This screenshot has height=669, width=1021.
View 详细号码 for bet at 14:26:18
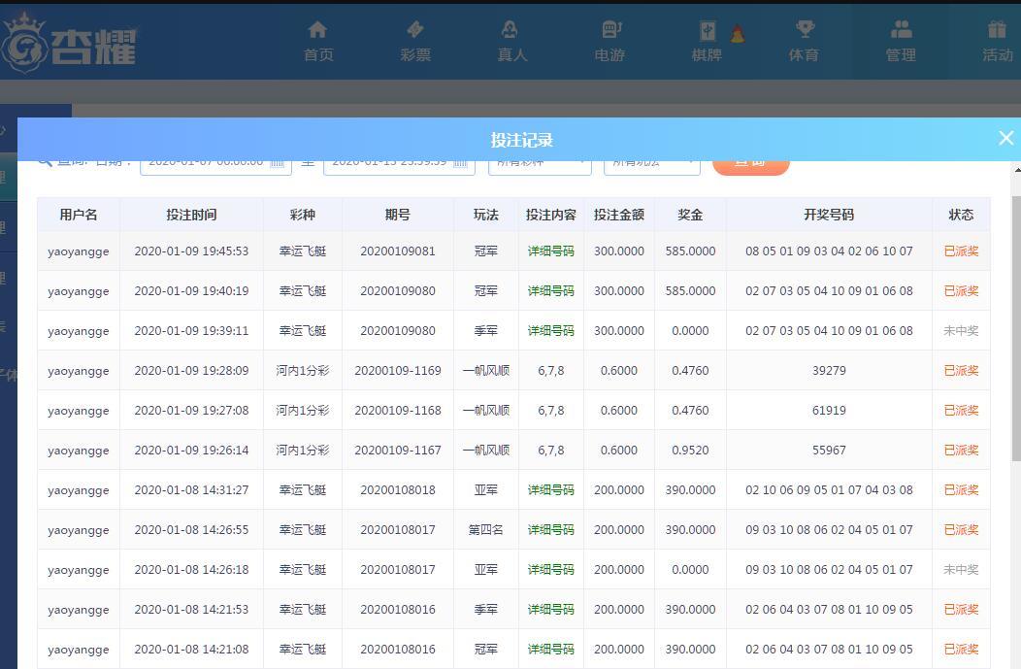click(x=551, y=569)
